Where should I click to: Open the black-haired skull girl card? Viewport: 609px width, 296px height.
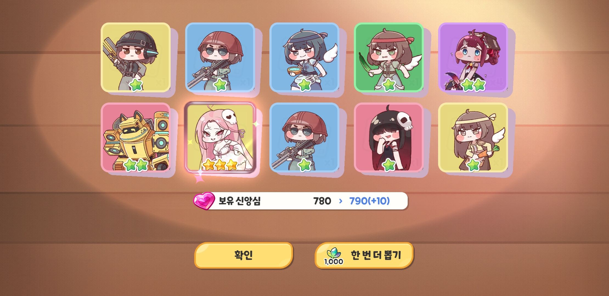tap(389, 138)
